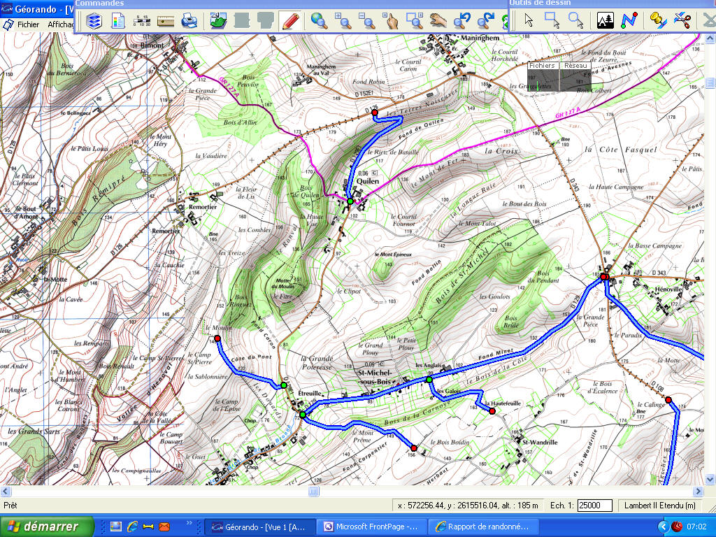Screen dimensions: 716x537
Task: Select the circle selection pointer tool
Action: click(x=576, y=20)
